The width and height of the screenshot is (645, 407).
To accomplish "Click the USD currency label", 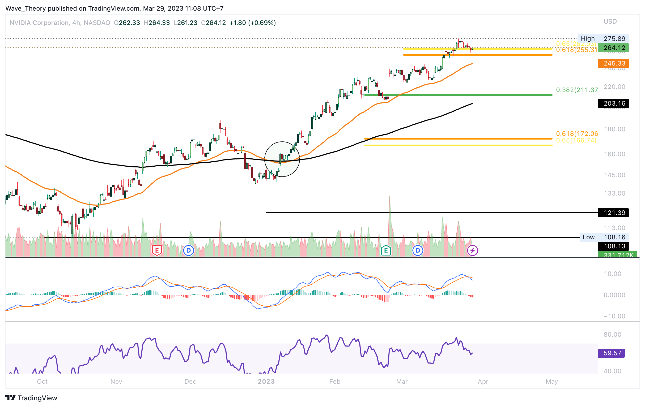I will click(x=610, y=21).
